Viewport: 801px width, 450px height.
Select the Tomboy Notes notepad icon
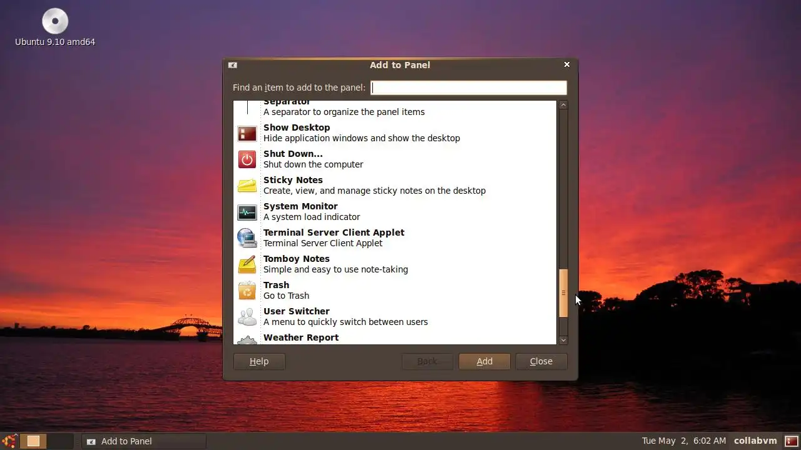[247, 264]
